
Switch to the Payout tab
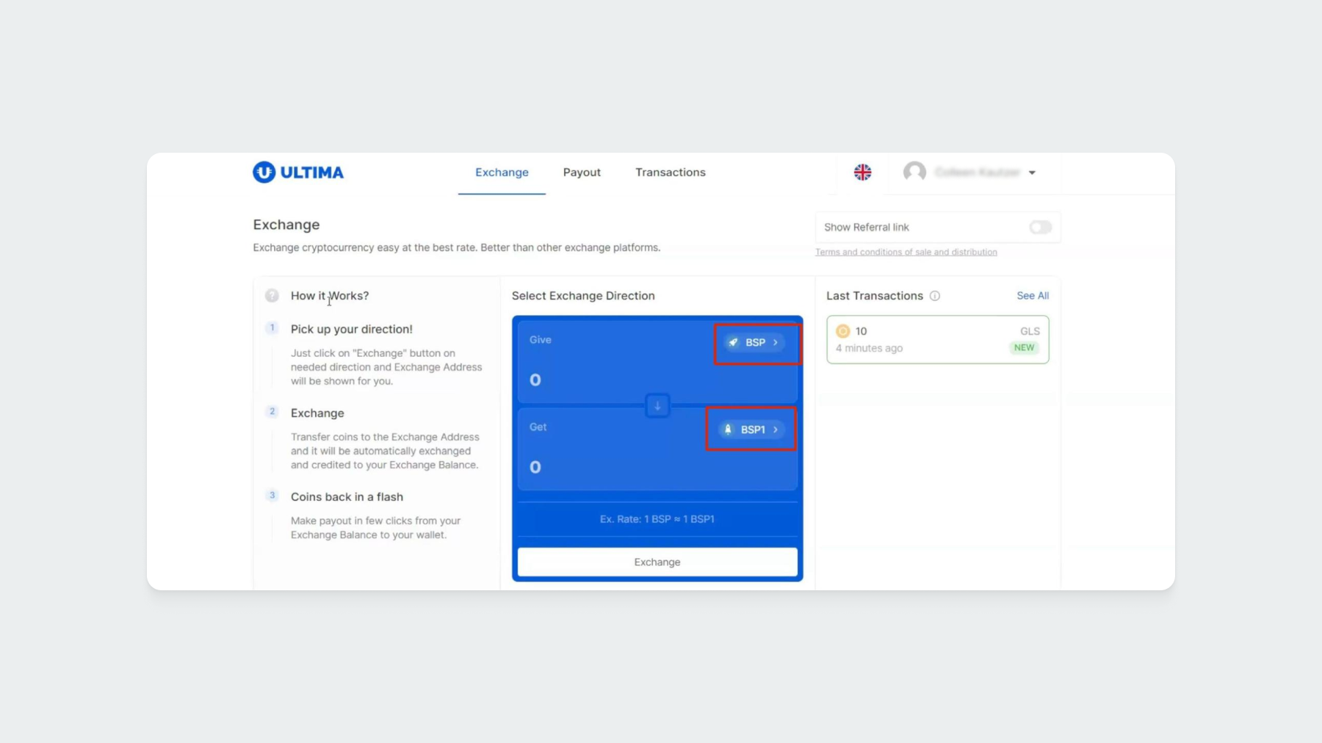(x=582, y=173)
